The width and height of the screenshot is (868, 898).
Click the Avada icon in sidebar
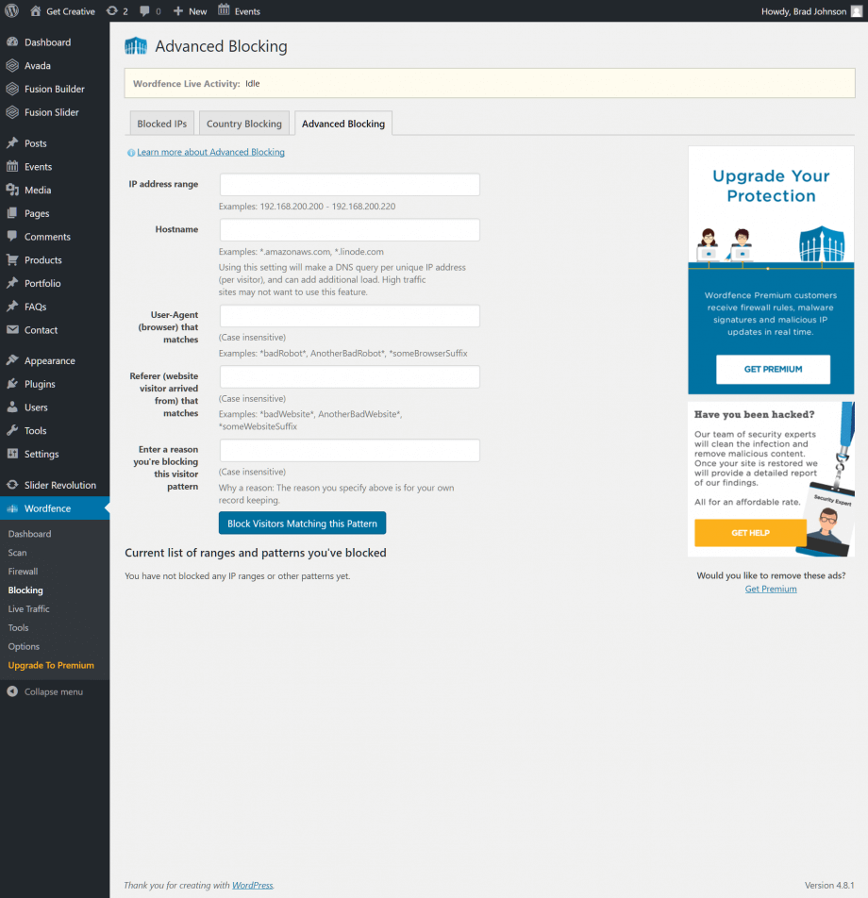click(x=13, y=65)
